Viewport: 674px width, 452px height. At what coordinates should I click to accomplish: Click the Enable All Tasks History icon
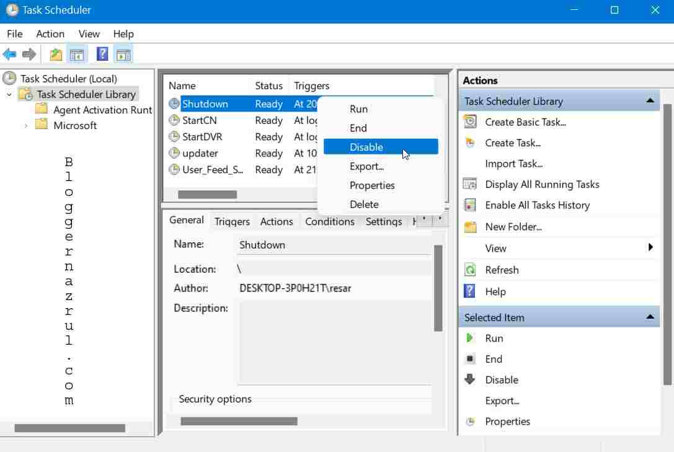tap(470, 205)
